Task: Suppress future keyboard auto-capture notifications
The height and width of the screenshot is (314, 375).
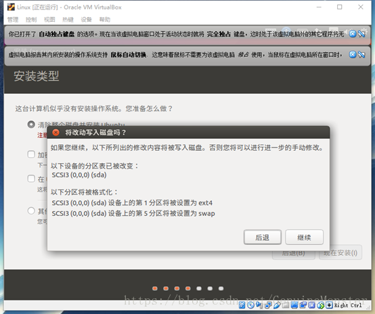Action: click(361, 34)
